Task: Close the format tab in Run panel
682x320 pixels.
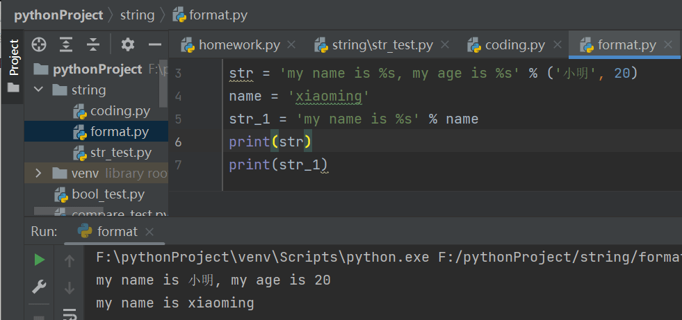Action: pos(149,232)
